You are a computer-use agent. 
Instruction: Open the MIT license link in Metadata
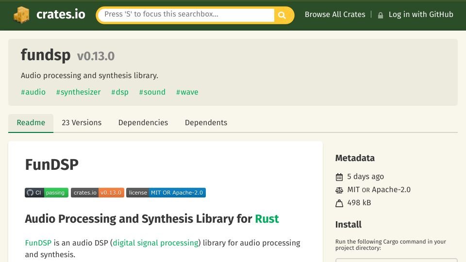(x=353, y=190)
